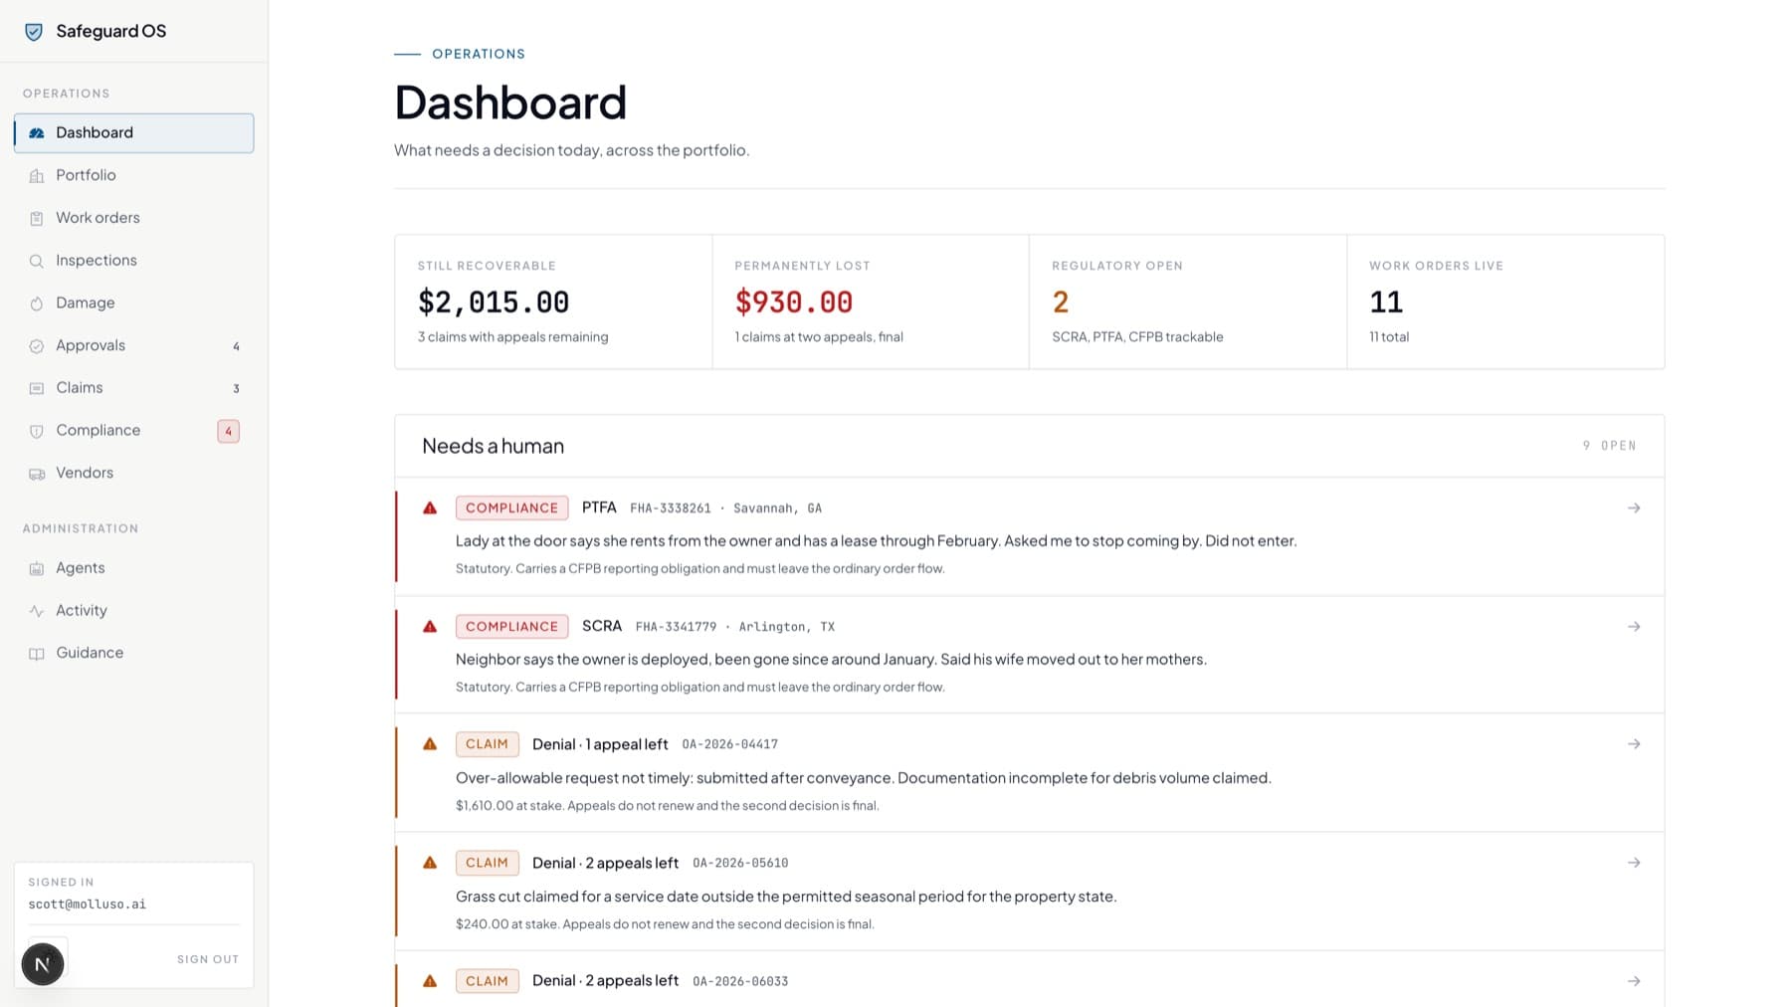This screenshot has height=1007, width=1791.
Task: Open the Still Recoverable $2,015.00 card
Action: point(553,302)
